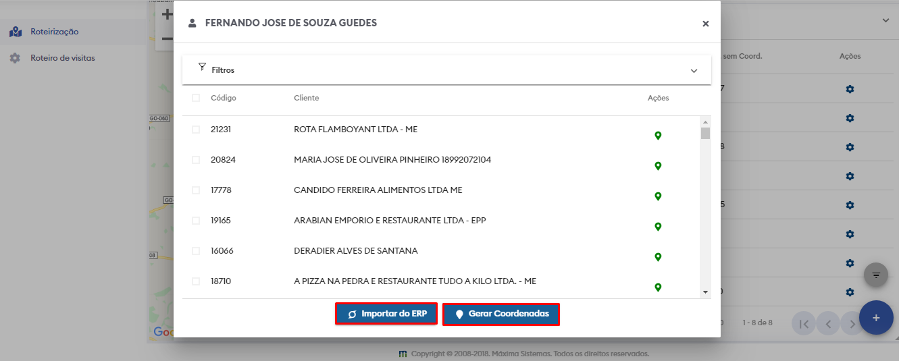The height and width of the screenshot is (361, 899).
Task: Click location pin for ROTA FLAMBOYANT LTDA - ME
Action: [658, 136]
